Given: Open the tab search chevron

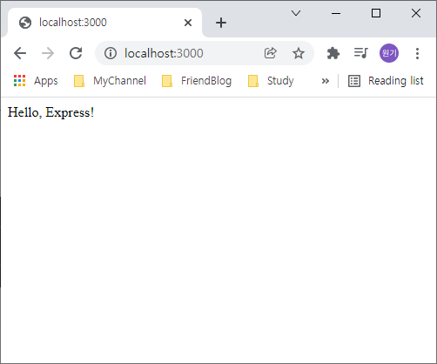Looking at the screenshot, I should (296, 13).
